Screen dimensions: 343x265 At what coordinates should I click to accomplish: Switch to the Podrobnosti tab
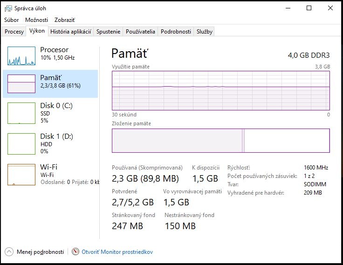point(176,32)
